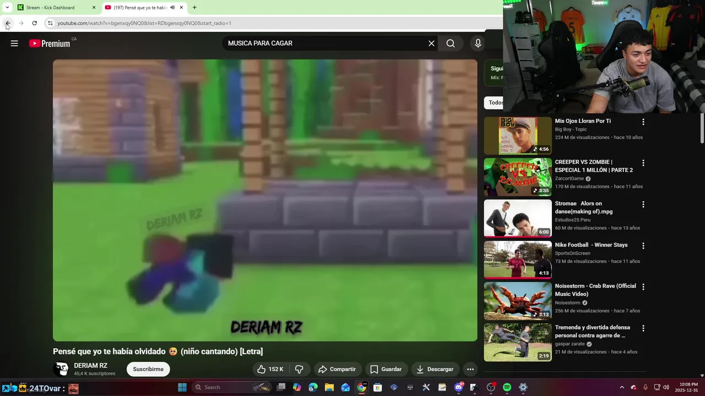The height and width of the screenshot is (396, 705).
Task: Expand the tab search dropdown
Action: (x=7, y=8)
